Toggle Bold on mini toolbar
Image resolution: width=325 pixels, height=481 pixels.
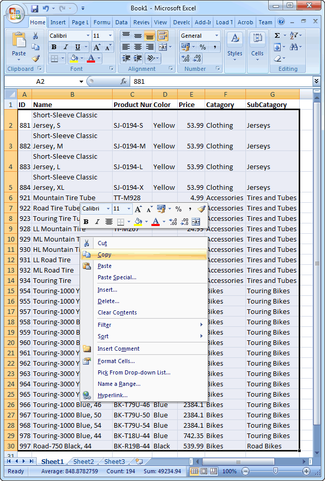tap(86, 221)
